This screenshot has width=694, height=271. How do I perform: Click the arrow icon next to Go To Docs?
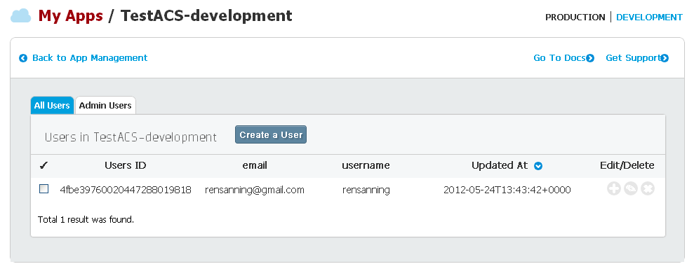590,58
